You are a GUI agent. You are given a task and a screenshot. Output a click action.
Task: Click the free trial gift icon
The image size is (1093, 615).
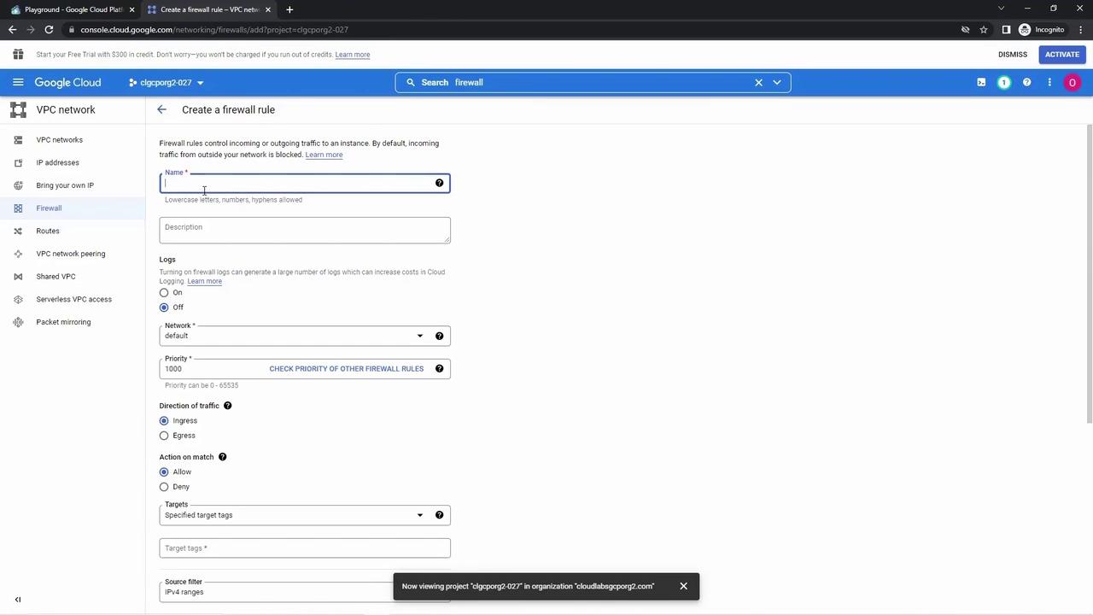click(x=18, y=55)
